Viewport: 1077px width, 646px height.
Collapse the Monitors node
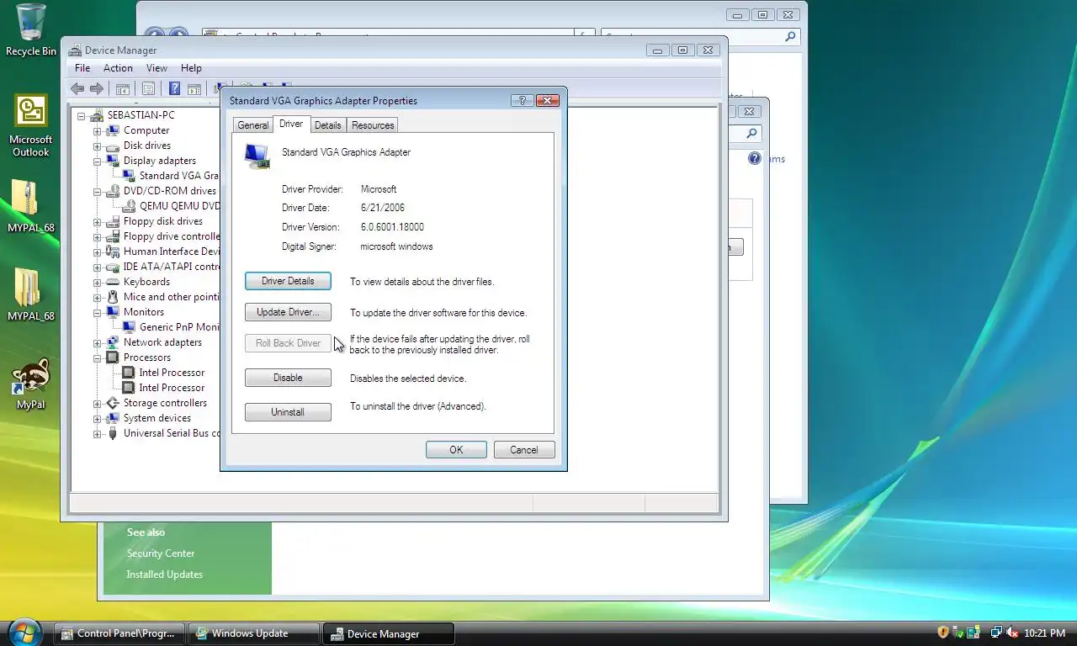97,312
